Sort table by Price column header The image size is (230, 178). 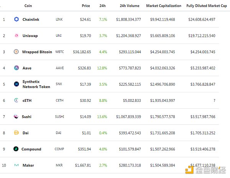[x=86, y=6]
